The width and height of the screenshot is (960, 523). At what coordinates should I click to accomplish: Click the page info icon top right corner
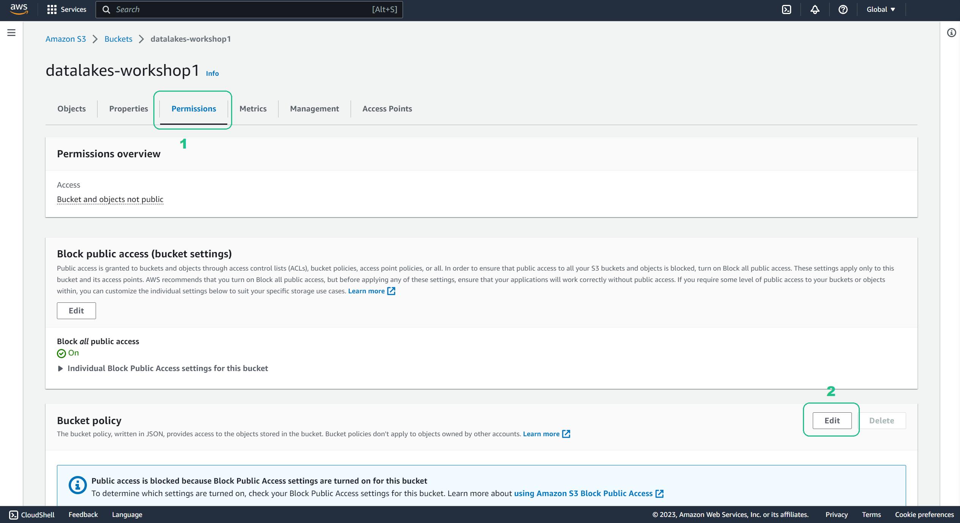click(952, 33)
